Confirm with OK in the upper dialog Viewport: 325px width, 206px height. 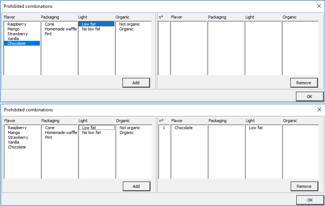coord(310,97)
